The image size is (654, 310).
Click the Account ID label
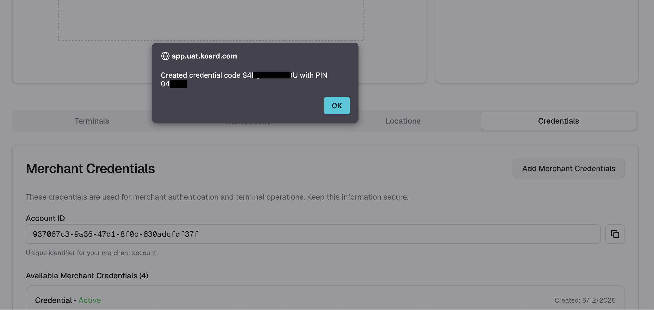45,218
